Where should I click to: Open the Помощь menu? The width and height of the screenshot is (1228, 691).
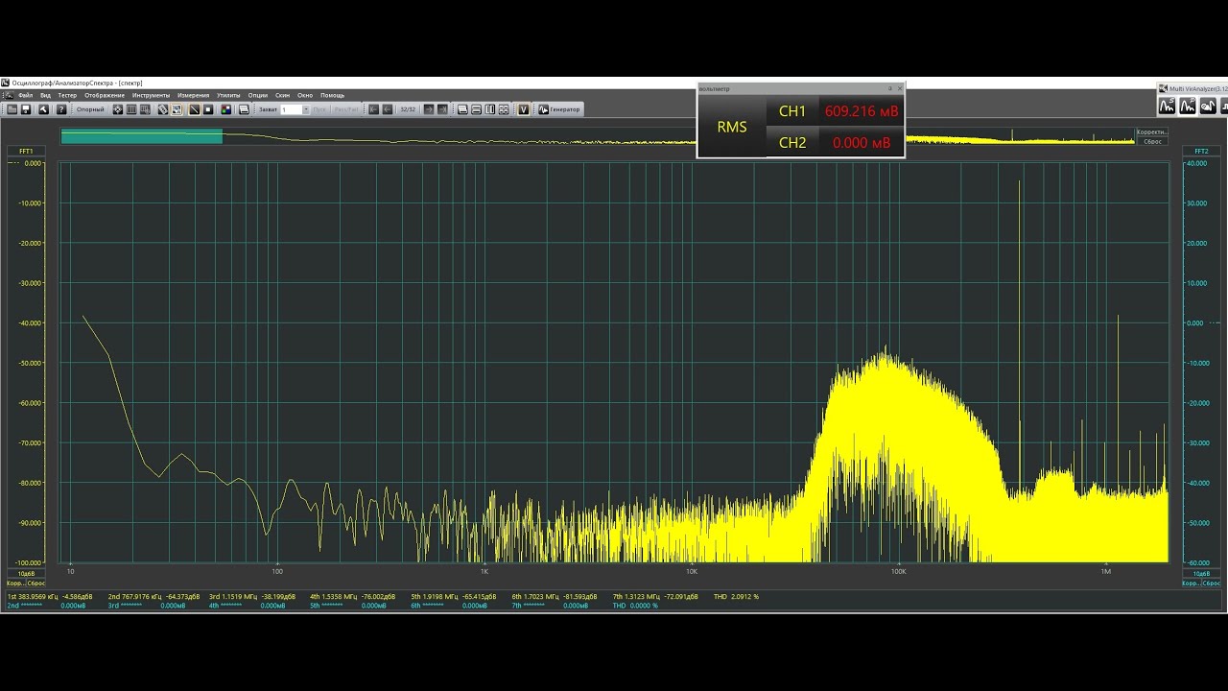332,95
